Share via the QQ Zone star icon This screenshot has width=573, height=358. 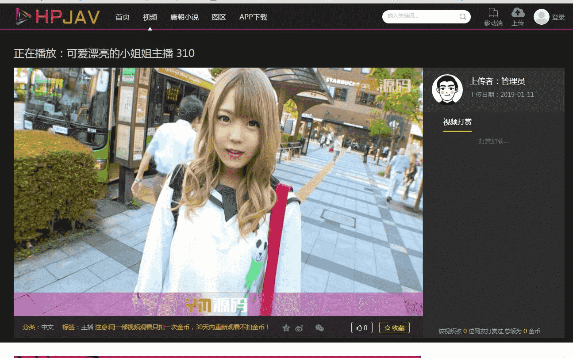click(286, 328)
